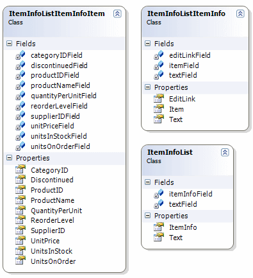Click the ProductName property icon
The width and height of the screenshot is (253, 278).
(20, 200)
